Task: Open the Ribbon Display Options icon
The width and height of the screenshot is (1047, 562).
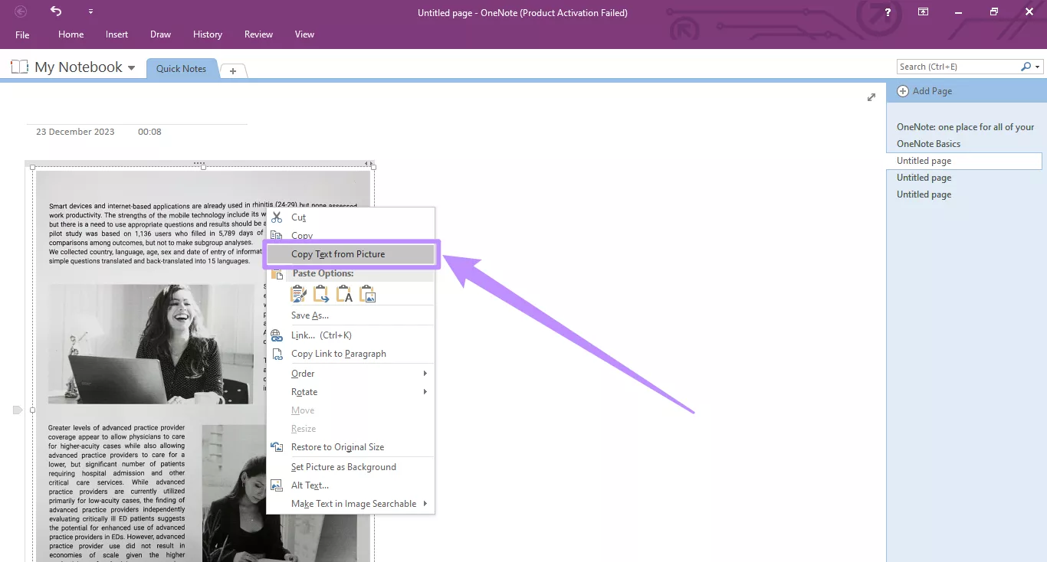Action: pos(923,12)
